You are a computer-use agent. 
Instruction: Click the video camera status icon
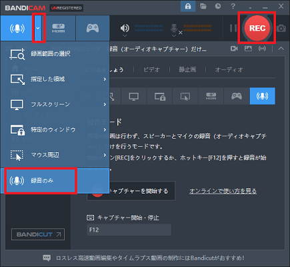(234, 49)
